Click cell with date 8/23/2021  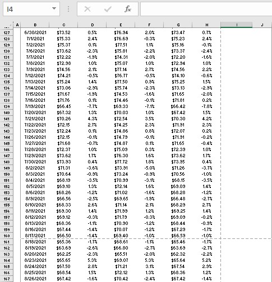35,260
